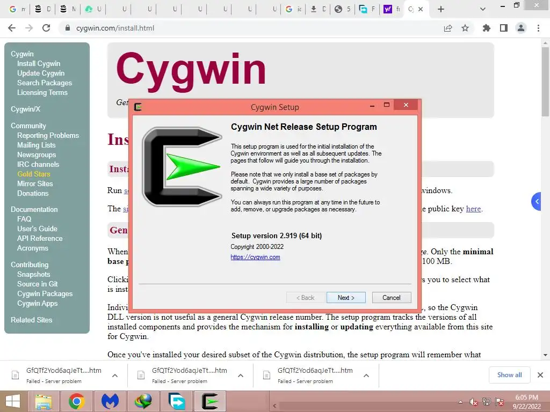Open the clock showing 6:05 PM
550x412 pixels.
pos(526,402)
